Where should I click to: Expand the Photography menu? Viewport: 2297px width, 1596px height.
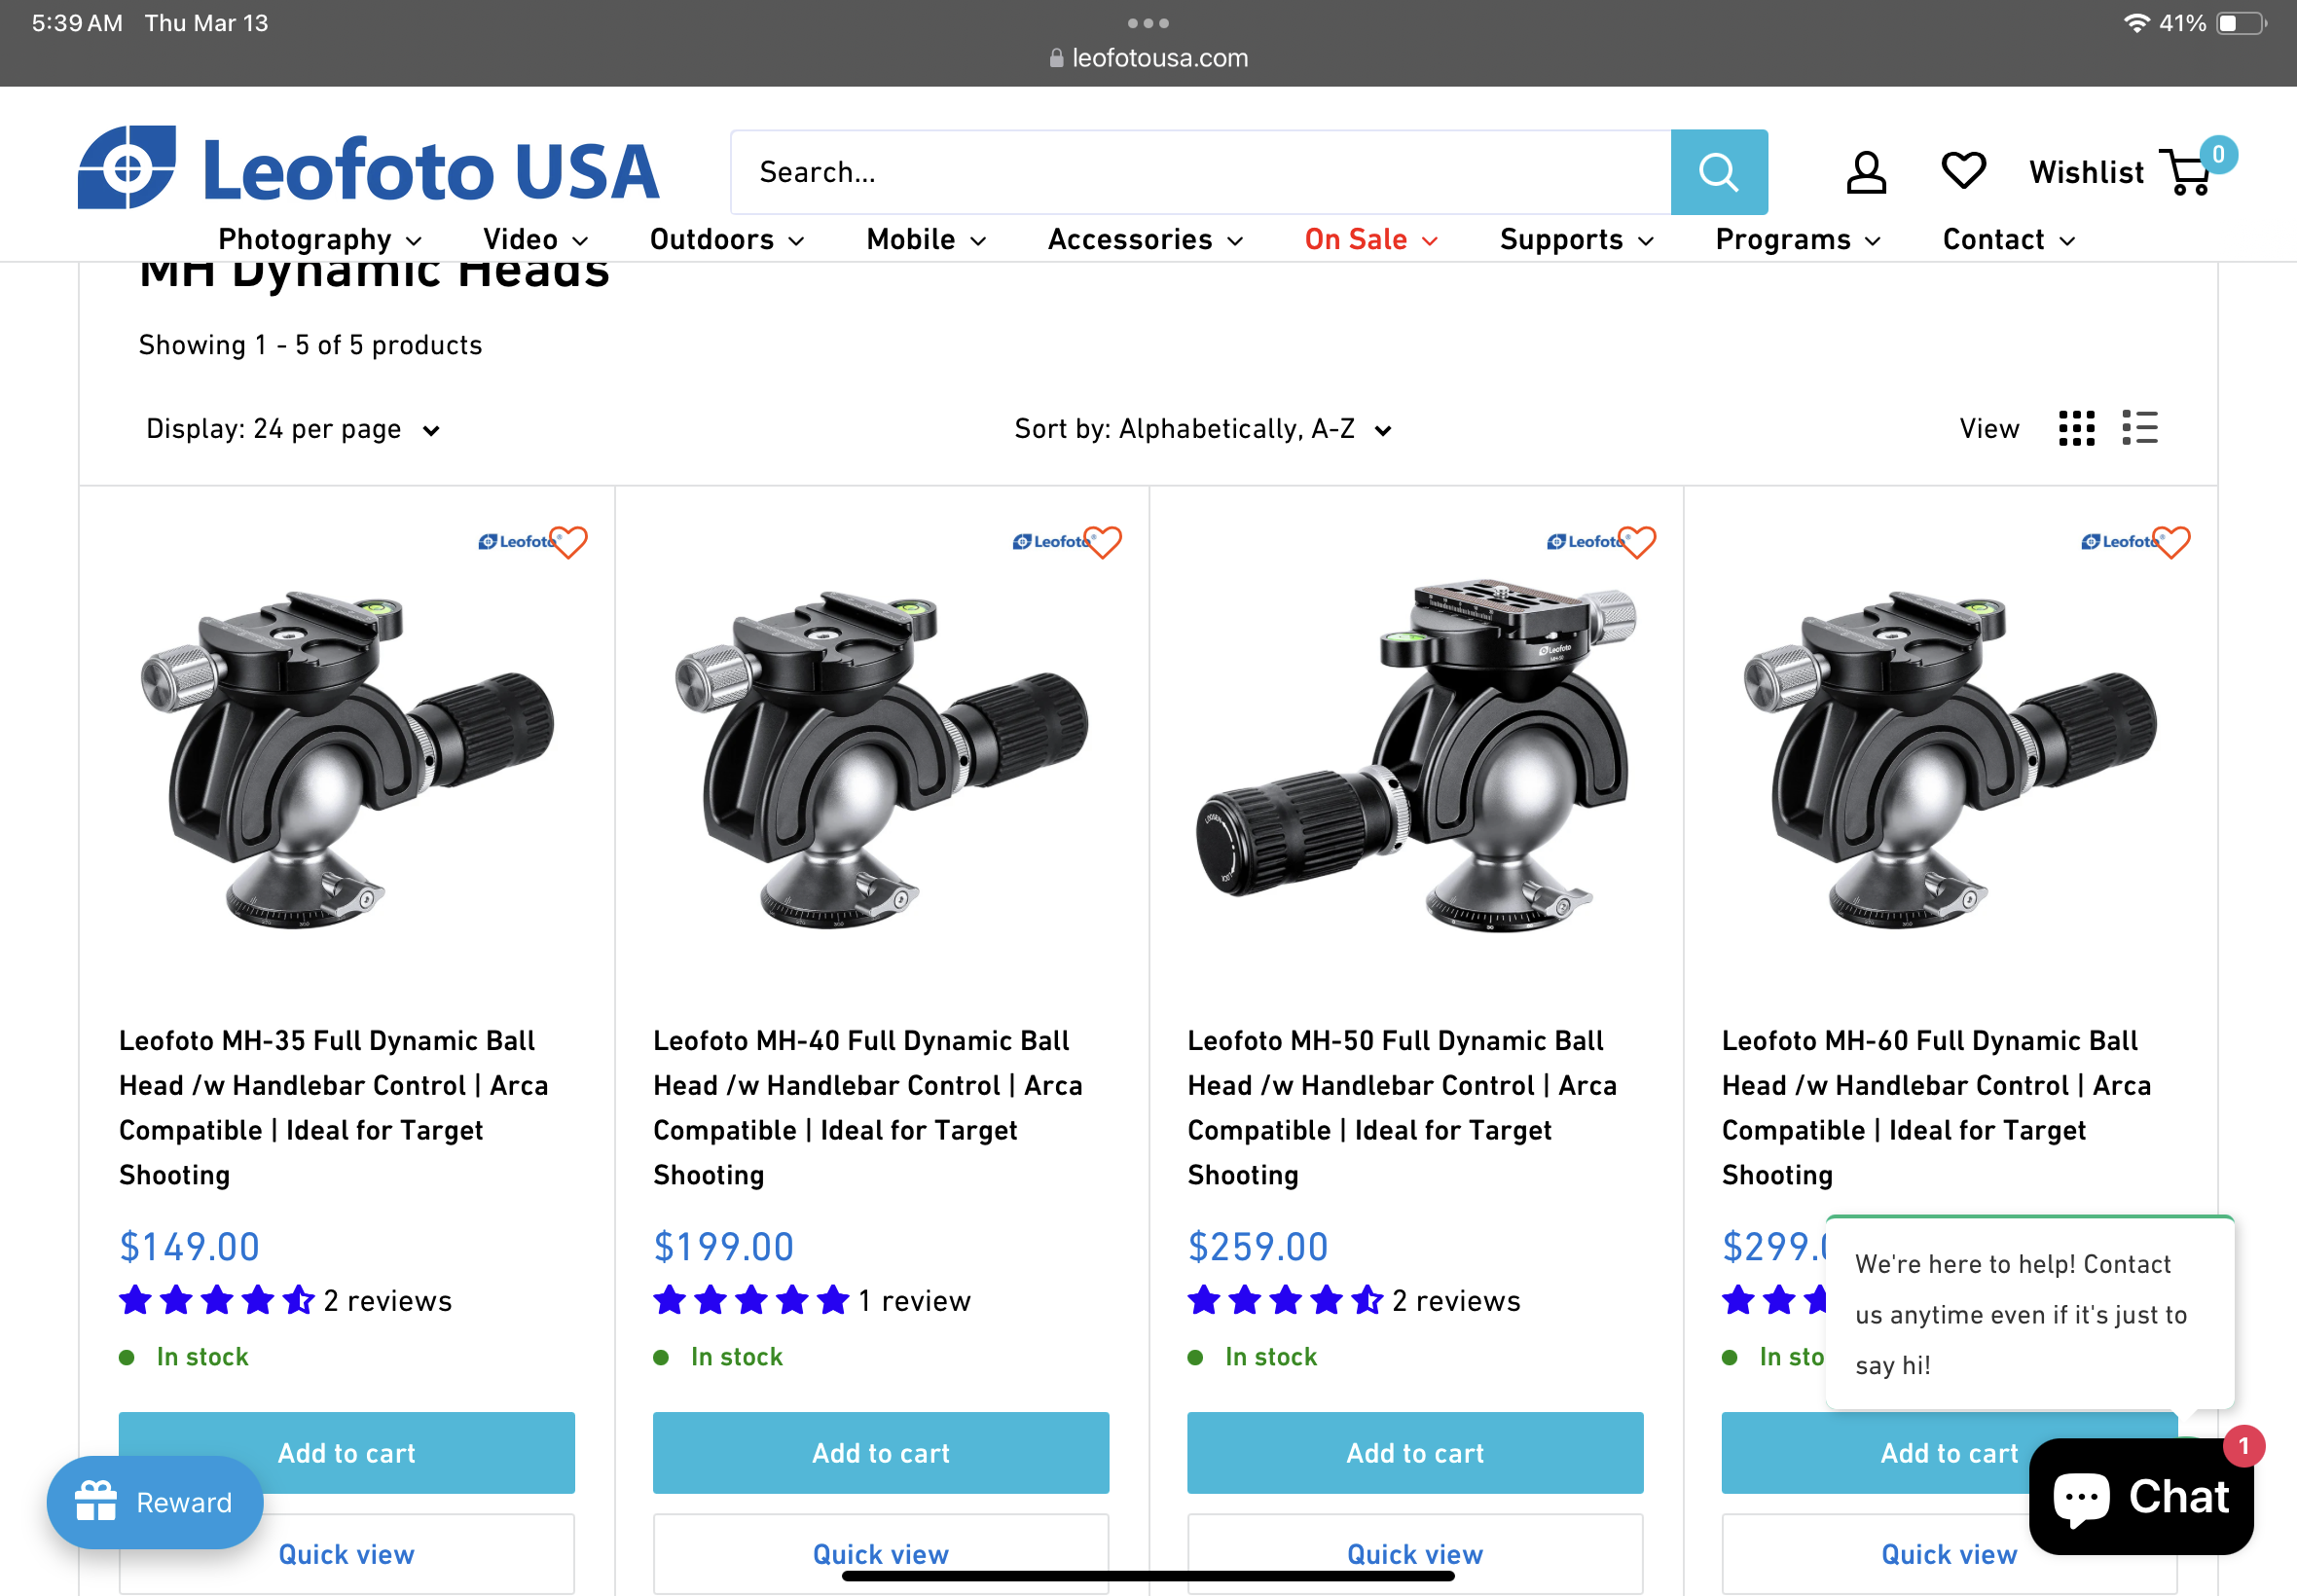(x=320, y=240)
